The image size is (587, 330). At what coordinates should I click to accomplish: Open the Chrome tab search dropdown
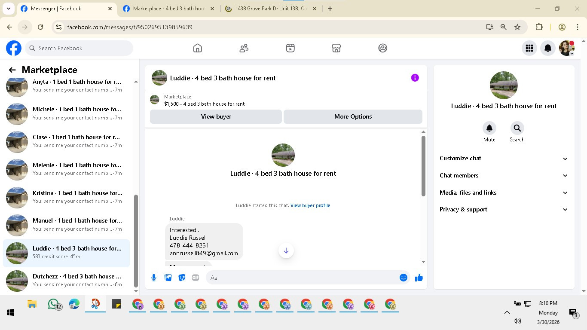[8, 9]
